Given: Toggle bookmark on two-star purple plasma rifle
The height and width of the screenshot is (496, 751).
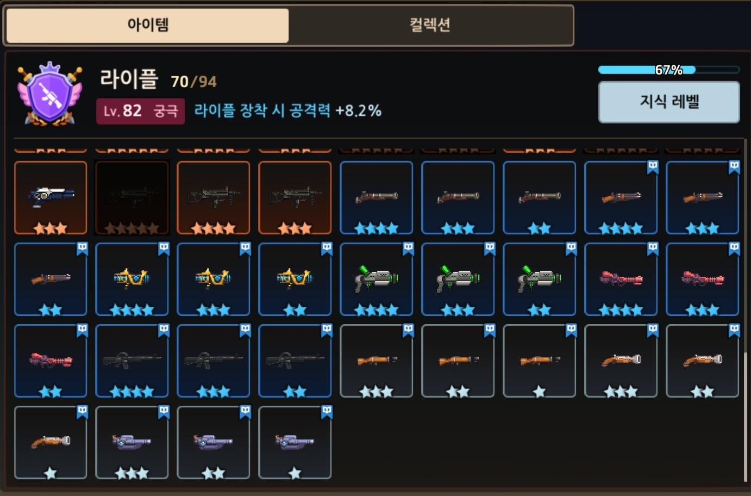Looking at the screenshot, I should pos(245,412).
